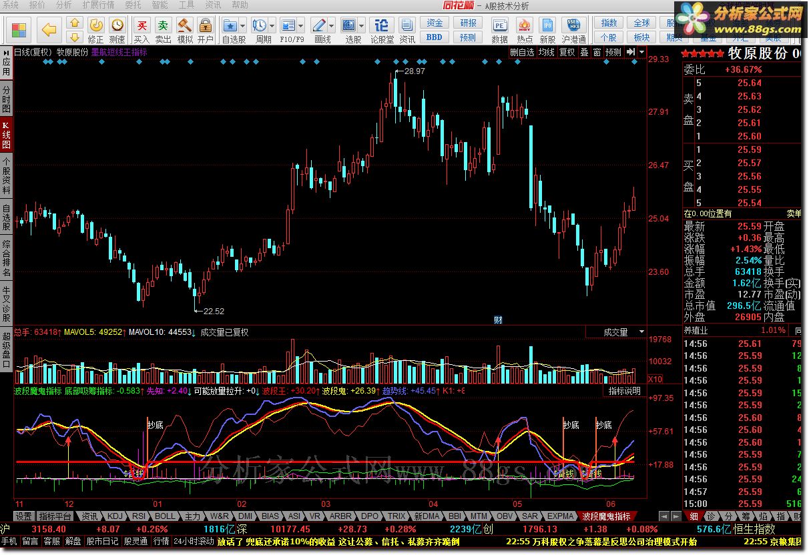Open the 自选股 watchlist star icon
Viewport: 809px width, 555px height.
click(230, 25)
